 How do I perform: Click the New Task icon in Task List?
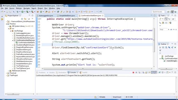click(x=160, y=19)
